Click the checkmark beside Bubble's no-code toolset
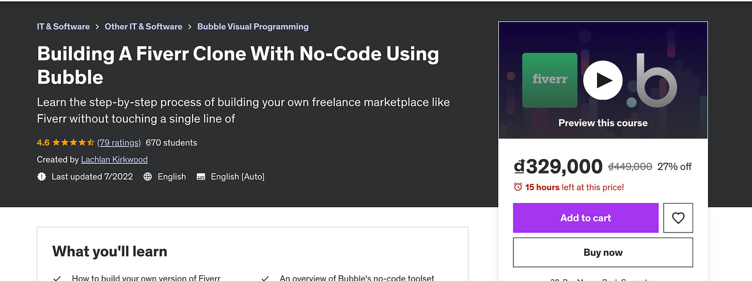752x281 pixels. click(265, 278)
